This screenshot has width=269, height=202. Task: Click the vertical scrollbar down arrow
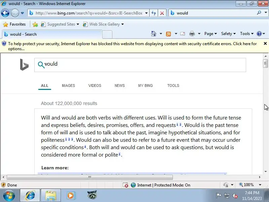[x=266, y=171]
